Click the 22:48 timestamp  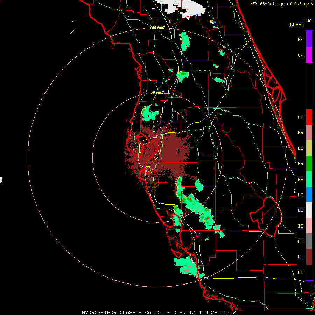pos(229,313)
